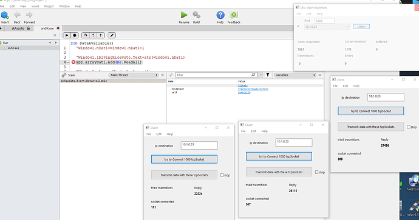Click the variables filter funnel icon
The width and height of the screenshot is (419, 220).
268,75
